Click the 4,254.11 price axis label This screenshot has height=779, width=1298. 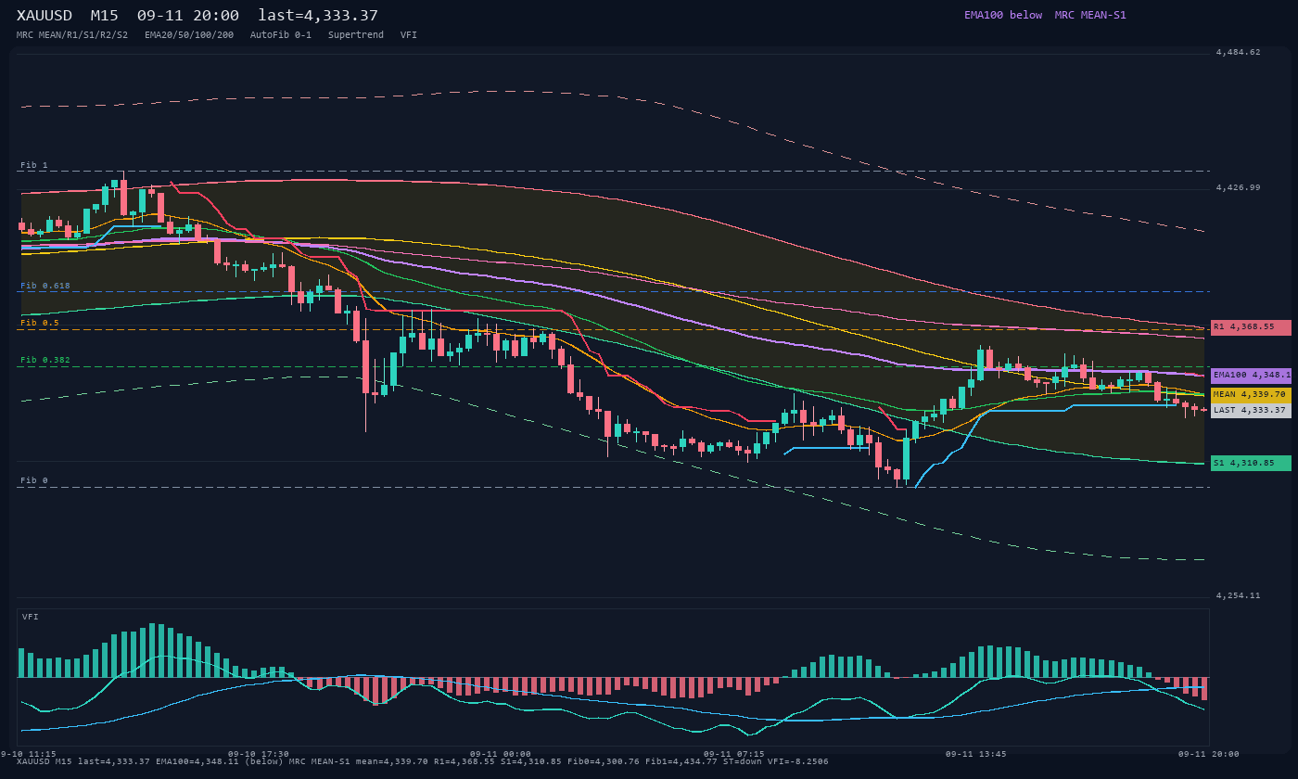click(1239, 595)
